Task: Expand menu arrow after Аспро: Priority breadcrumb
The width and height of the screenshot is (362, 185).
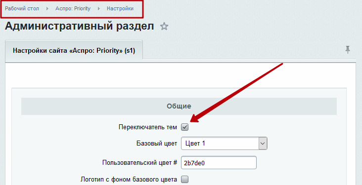Action: (x=99, y=9)
